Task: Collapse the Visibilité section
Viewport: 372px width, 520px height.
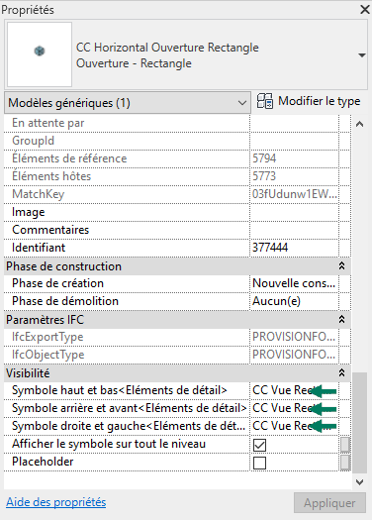Action: [x=341, y=372]
